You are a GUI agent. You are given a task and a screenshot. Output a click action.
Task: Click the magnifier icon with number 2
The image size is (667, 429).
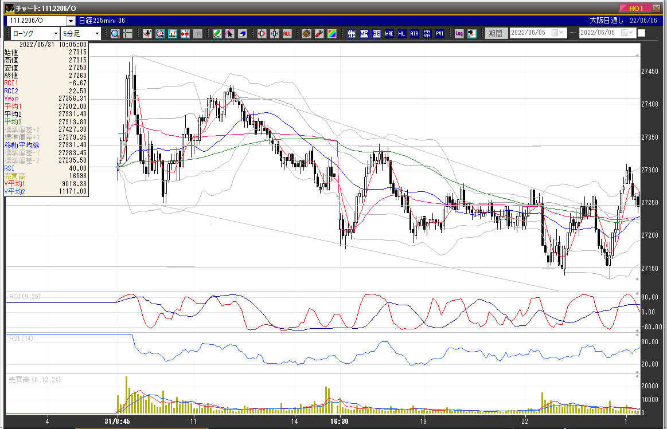point(160,34)
